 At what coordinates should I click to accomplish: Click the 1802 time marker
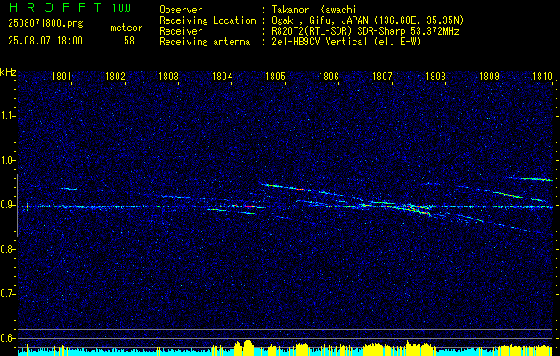[x=115, y=77]
